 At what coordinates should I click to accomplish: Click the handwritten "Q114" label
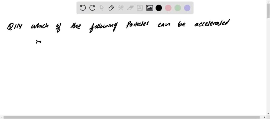click(16, 27)
